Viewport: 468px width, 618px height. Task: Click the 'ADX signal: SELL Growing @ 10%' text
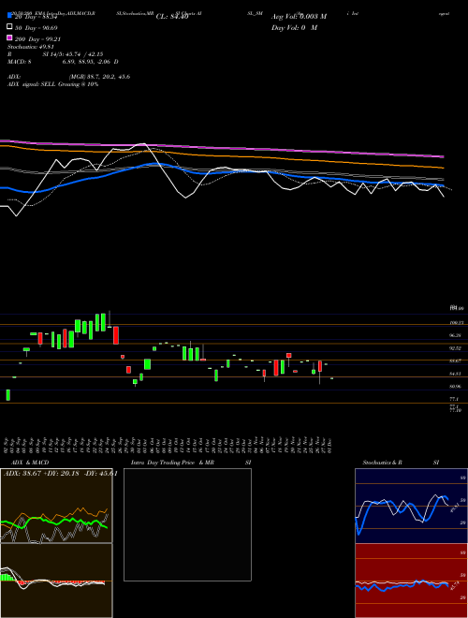pyautogui.click(x=52, y=84)
